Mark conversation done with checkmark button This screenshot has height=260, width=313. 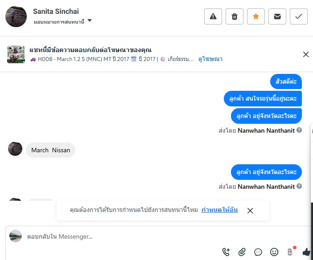pos(299,16)
